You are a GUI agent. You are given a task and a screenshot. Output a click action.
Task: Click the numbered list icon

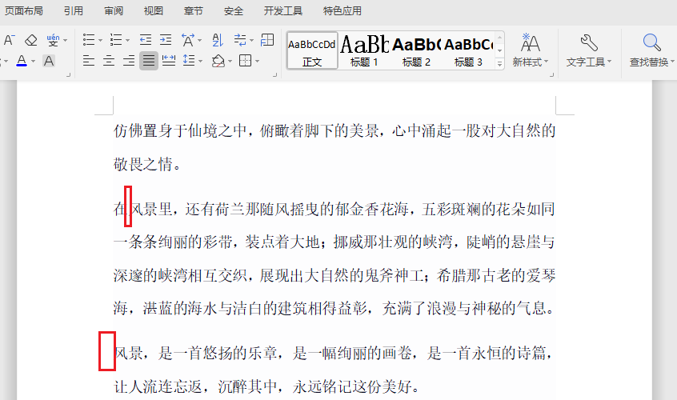coord(116,40)
